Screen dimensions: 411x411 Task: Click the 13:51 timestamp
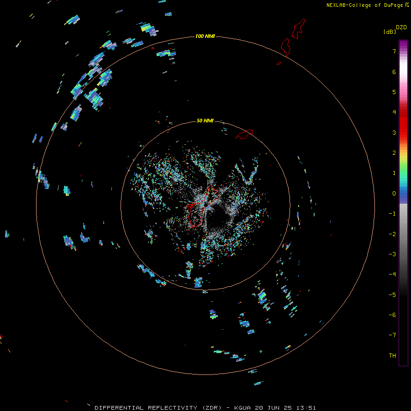(x=306, y=408)
